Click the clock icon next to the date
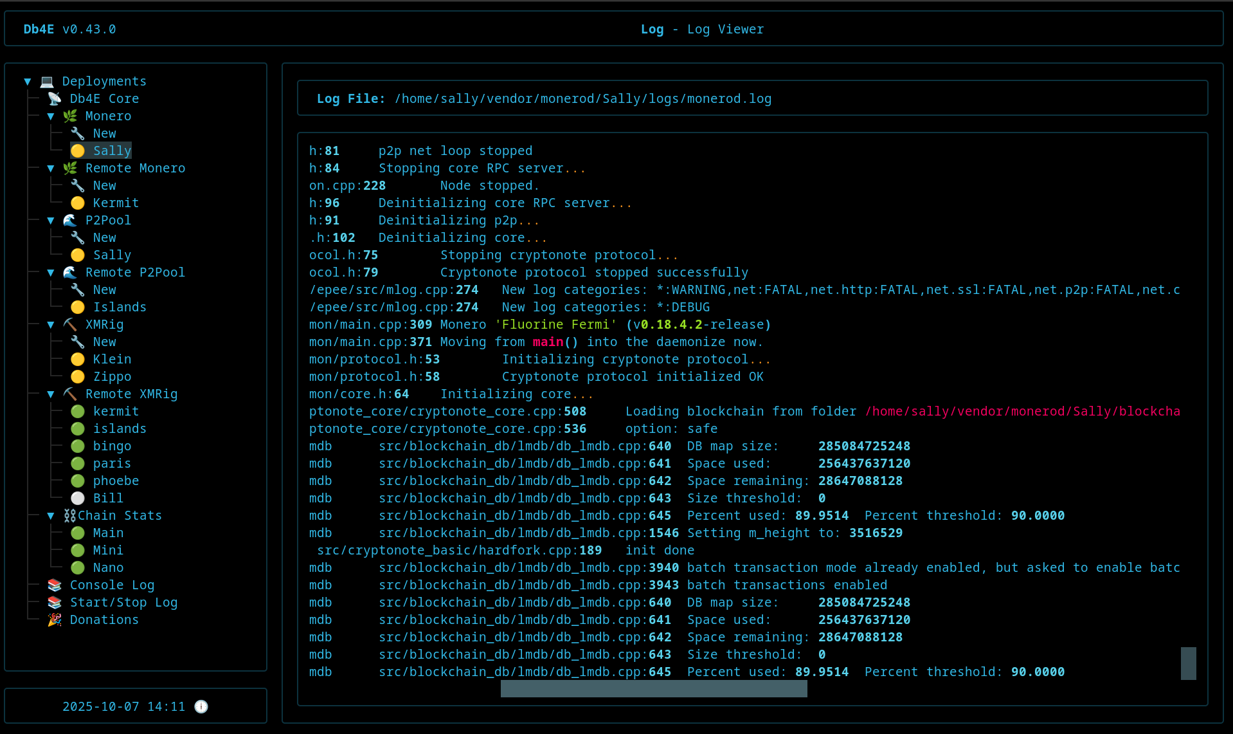The width and height of the screenshot is (1233, 734). click(x=201, y=706)
